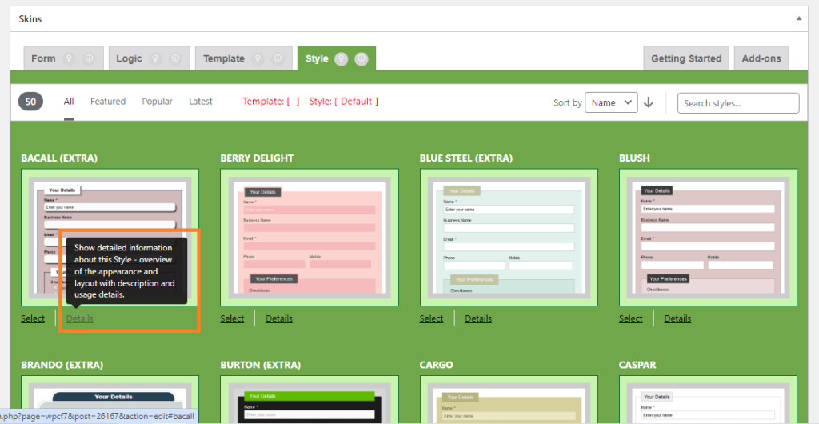Select the Berry Delight style
The image size is (819, 424).
coord(232,318)
